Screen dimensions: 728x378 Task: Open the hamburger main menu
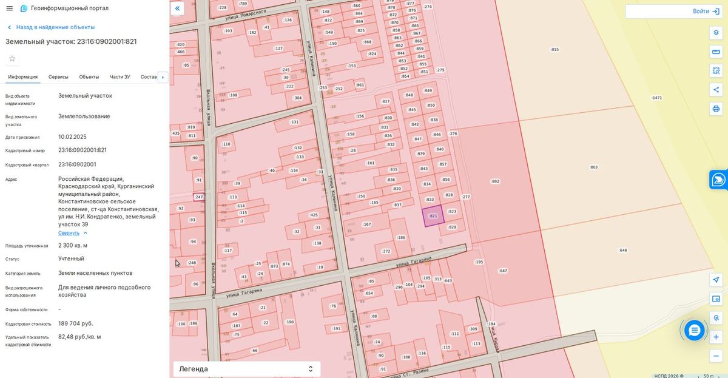(x=9, y=8)
